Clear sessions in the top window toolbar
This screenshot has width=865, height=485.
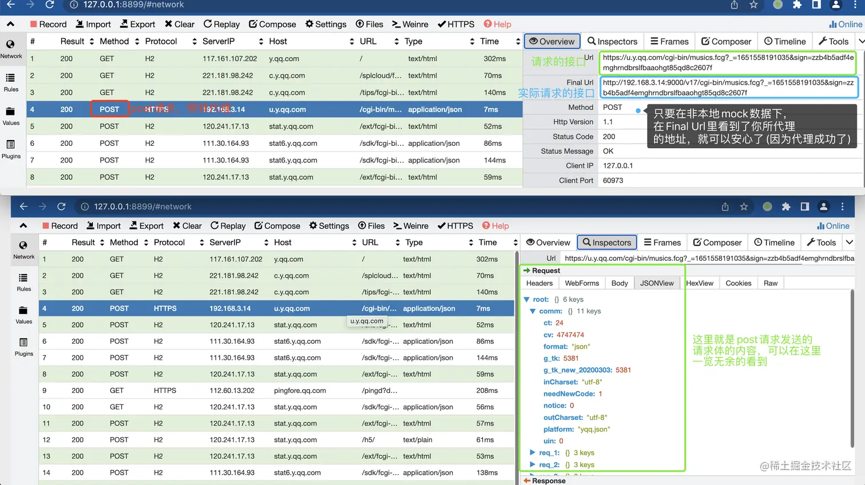click(x=180, y=24)
